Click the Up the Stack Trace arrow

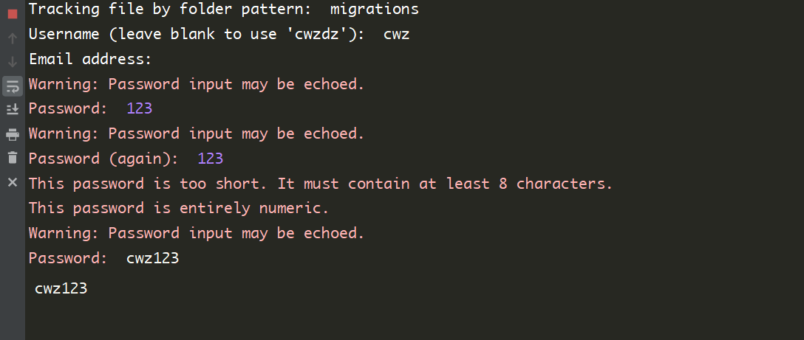pos(13,38)
